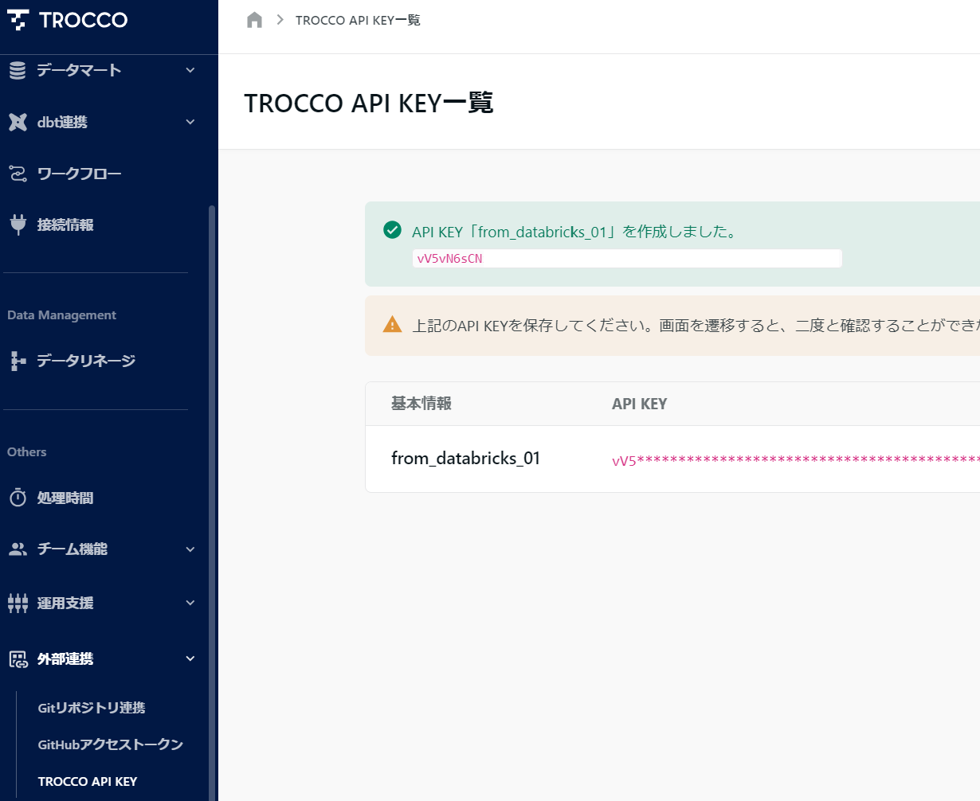Open Gitリポジトリ連携 submenu link
The image size is (980, 801).
pos(92,708)
